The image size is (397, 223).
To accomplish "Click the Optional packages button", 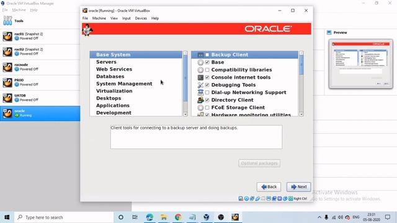I will (259, 164).
